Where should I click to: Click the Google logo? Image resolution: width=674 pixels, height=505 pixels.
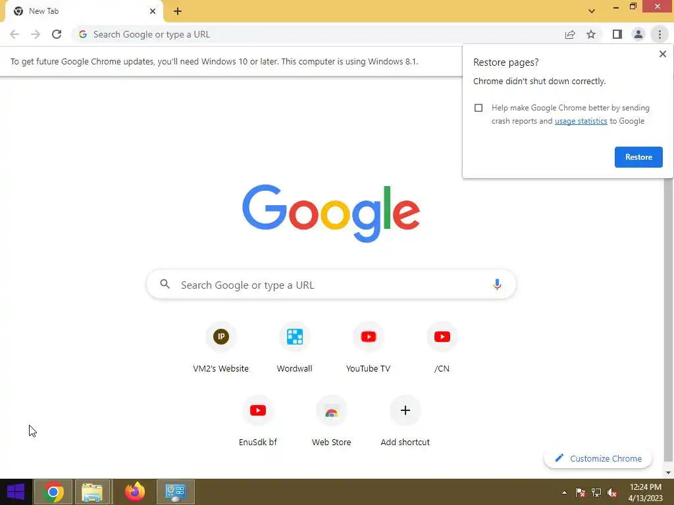pyautogui.click(x=331, y=214)
